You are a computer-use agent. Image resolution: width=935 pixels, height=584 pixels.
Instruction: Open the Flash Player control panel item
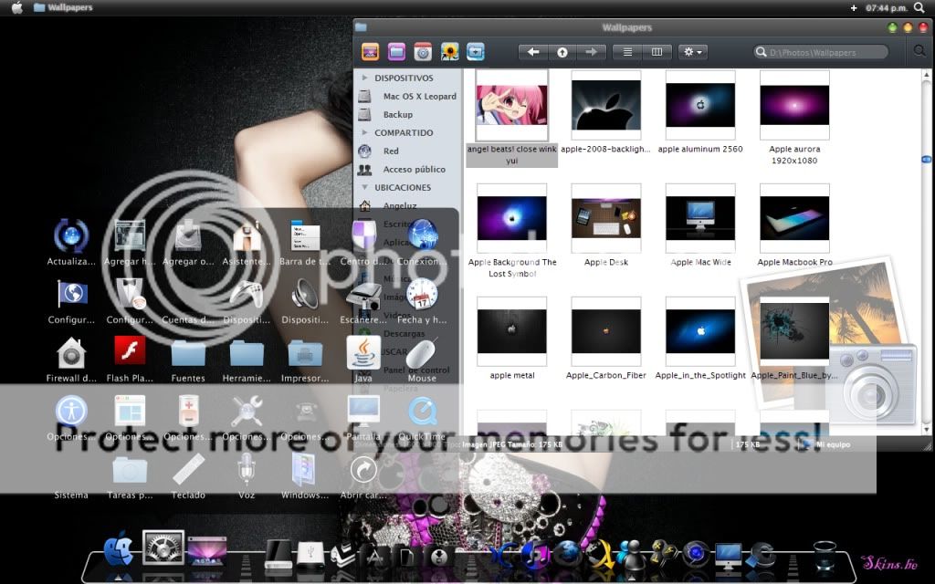click(x=130, y=351)
